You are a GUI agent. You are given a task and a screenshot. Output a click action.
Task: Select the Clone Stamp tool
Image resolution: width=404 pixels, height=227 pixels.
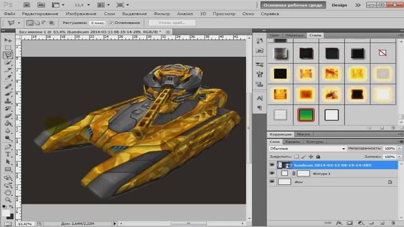pos(8,101)
